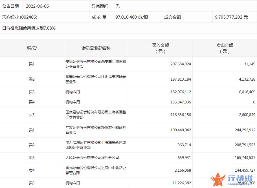Click the 无 abnormal period value
The image size is (257, 188).
118,6
